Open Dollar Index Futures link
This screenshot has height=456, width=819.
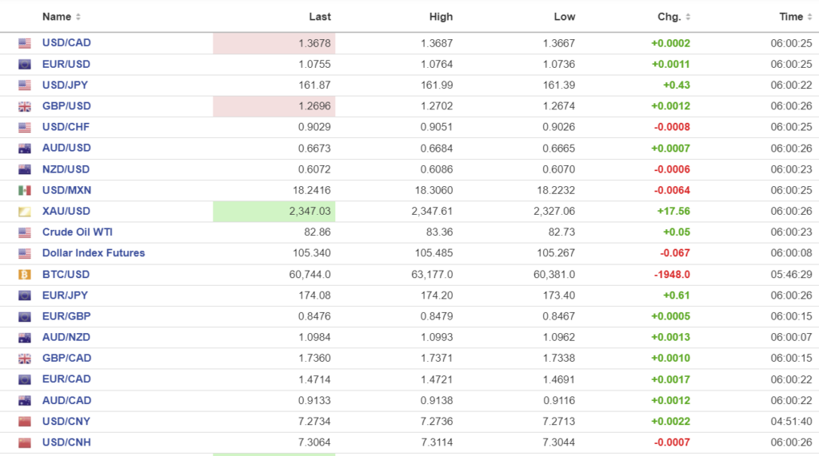pos(94,253)
